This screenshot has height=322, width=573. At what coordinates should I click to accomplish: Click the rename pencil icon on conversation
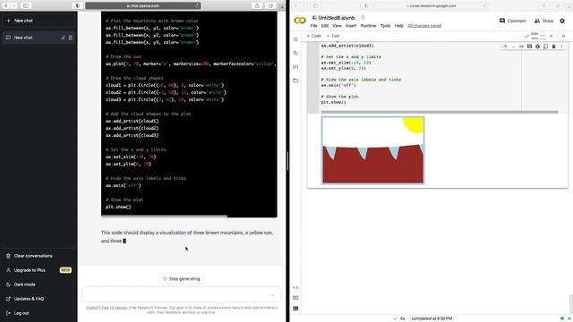[x=63, y=38]
